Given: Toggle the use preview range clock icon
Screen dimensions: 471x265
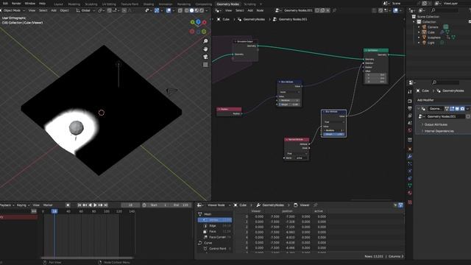Looking at the screenshot, I should [144, 205].
